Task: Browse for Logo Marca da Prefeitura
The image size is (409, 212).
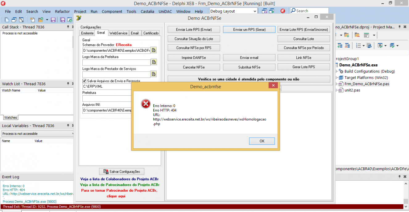Action: (x=154, y=62)
